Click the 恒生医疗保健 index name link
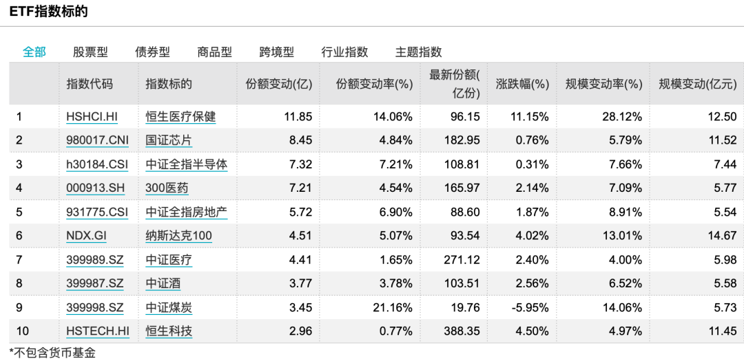The height and width of the screenshot is (361, 744). click(180, 116)
